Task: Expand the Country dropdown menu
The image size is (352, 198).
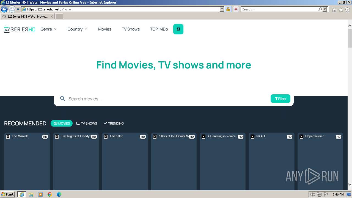Action: [77, 29]
